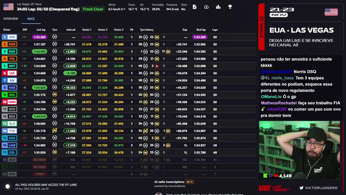346x195 pixels.
Task: Open the trophy standings icon
Action: pos(230,7)
